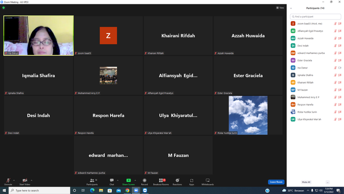This screenshot has width=344, height=194.
Task: Toggle video icon for Khairani Rifdah in list
Action: point(340,82)
